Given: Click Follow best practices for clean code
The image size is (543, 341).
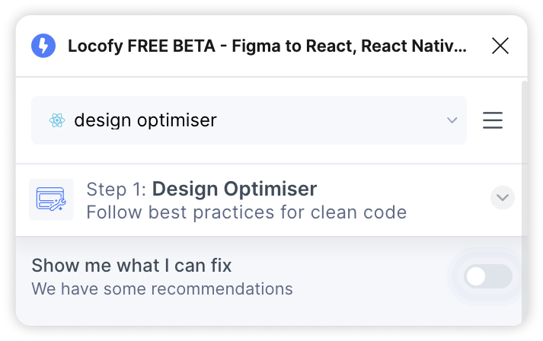Looking at the screenshot, I should click(247, 212).
